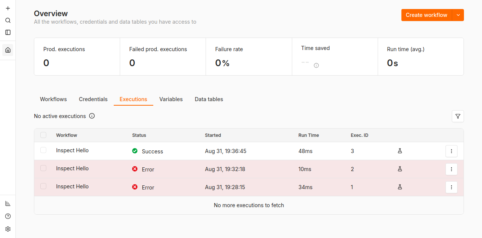Screen dimensions: 482x238
Task: Click the Overview page heading
Action: 51,14
